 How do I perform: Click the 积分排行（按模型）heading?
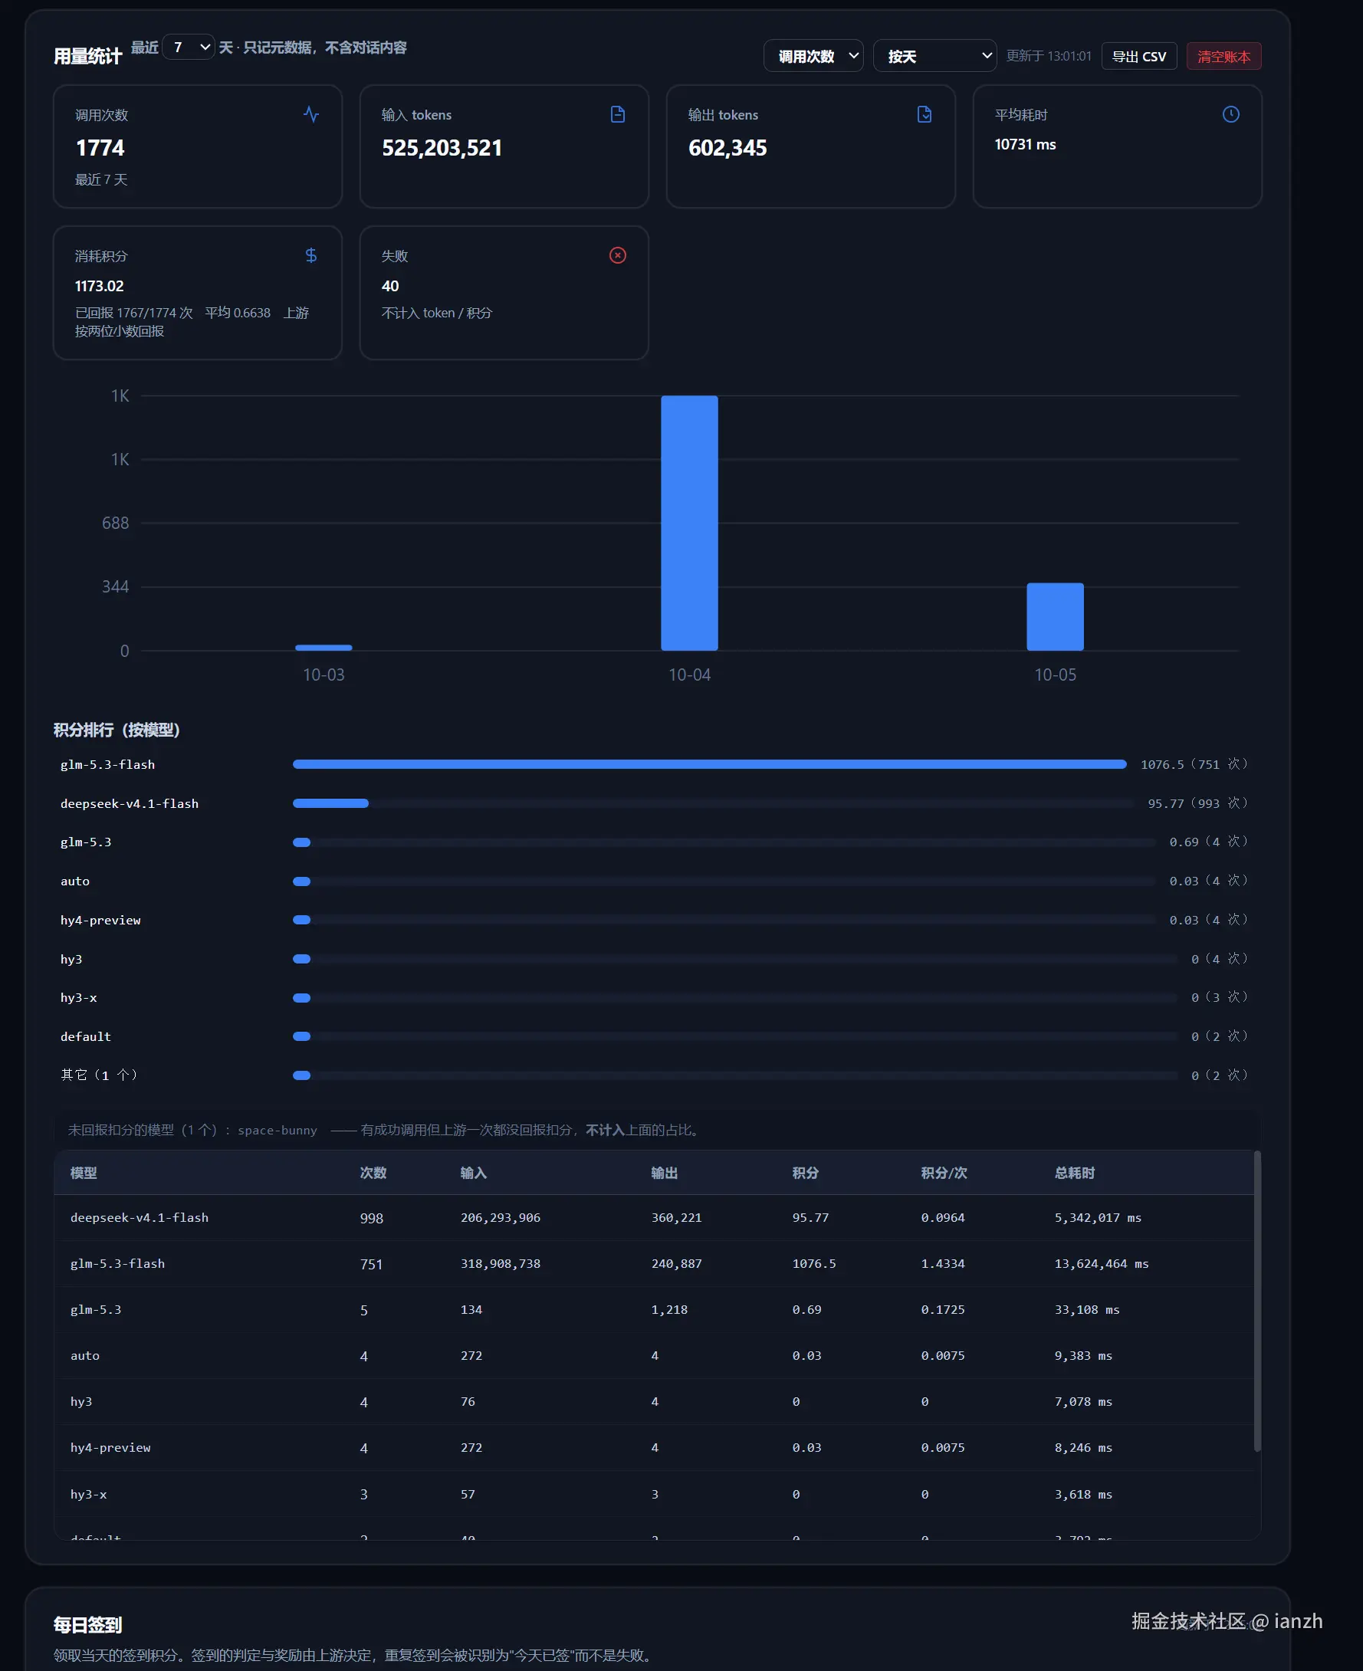[117, 730]
